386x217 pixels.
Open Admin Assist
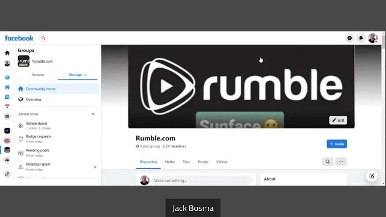point(58,126)
